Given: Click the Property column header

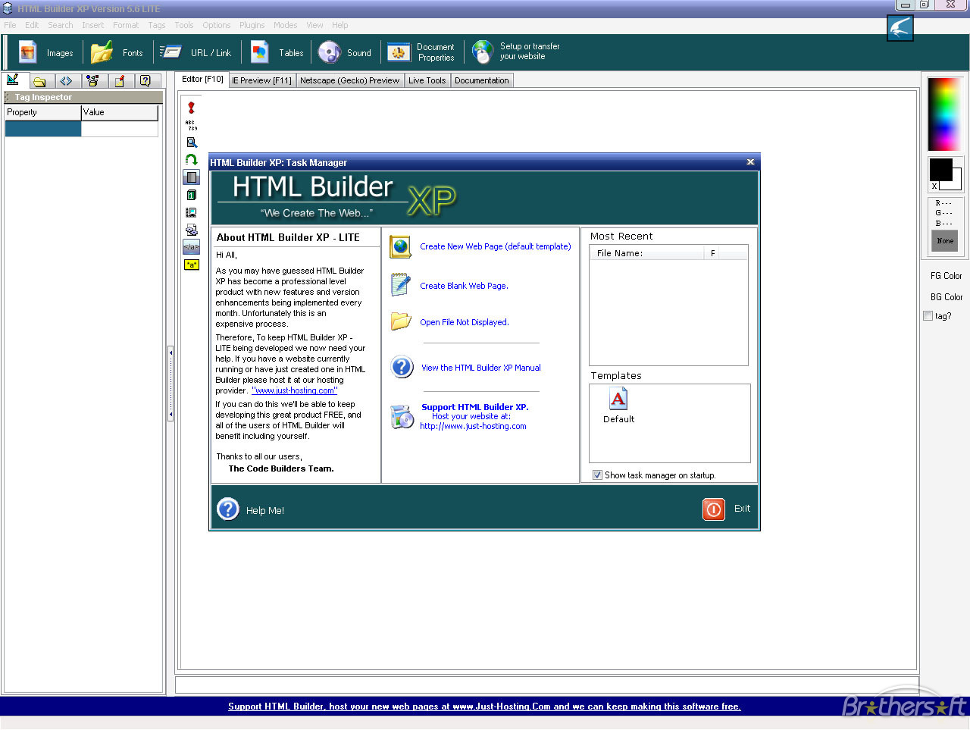Looking at the screenshot, I should click(x=42, y=112).
